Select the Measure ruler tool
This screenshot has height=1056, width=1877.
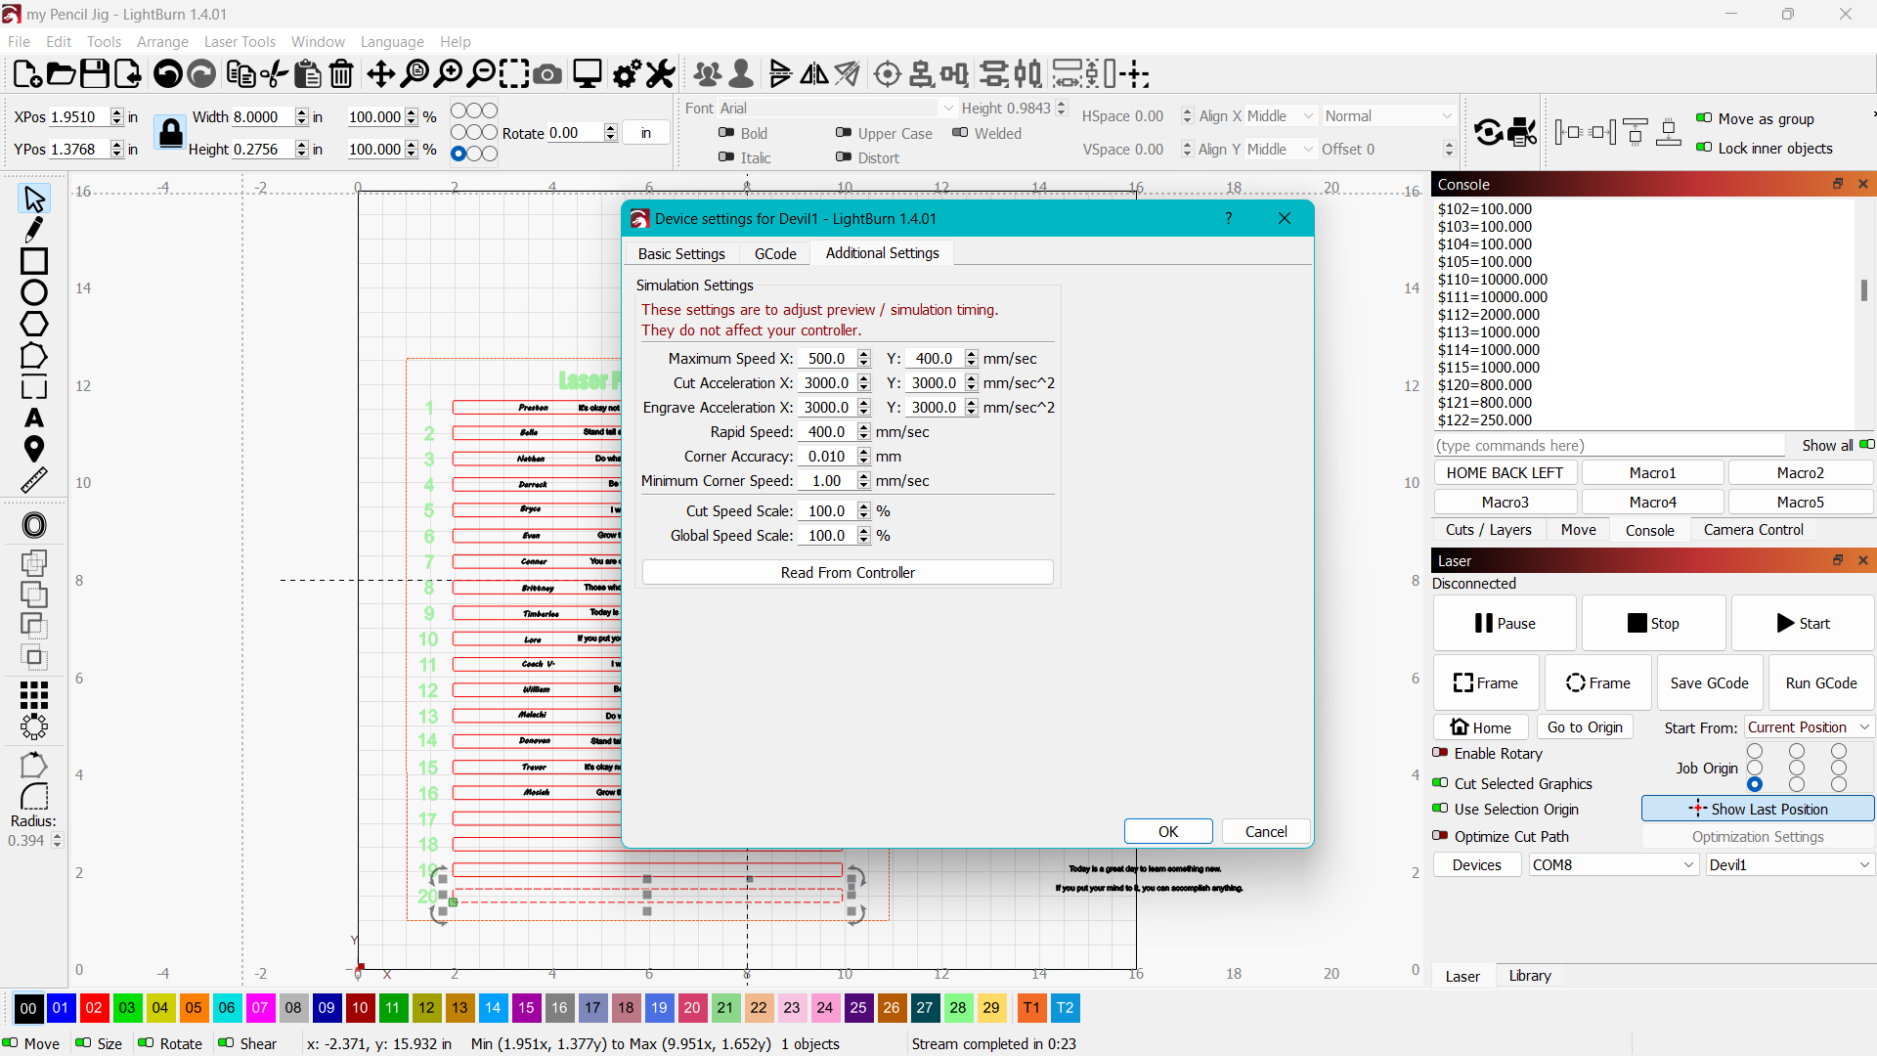click(34, 480)
